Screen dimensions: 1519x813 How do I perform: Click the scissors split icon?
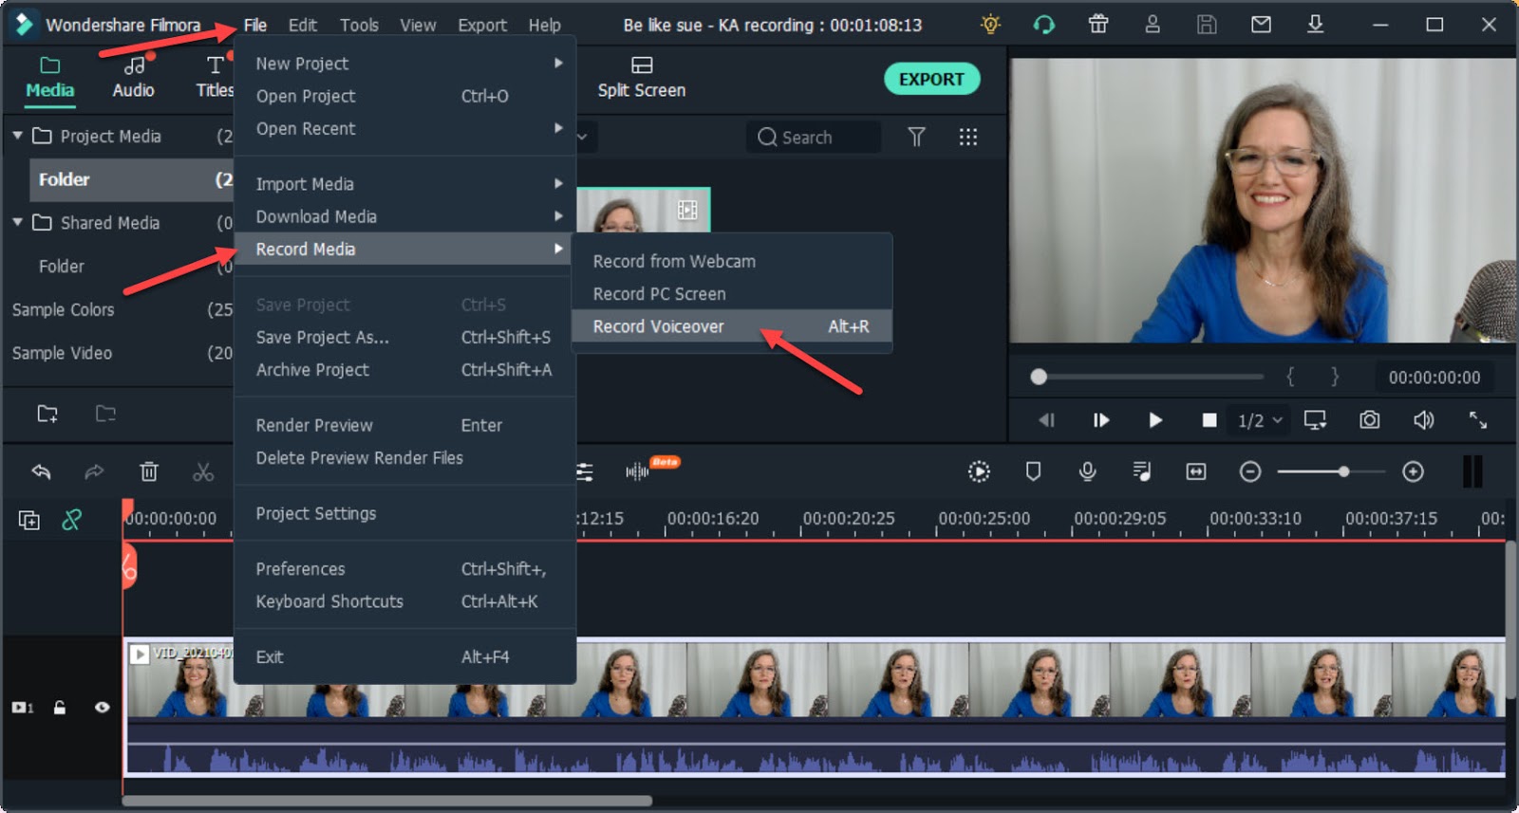203,471
